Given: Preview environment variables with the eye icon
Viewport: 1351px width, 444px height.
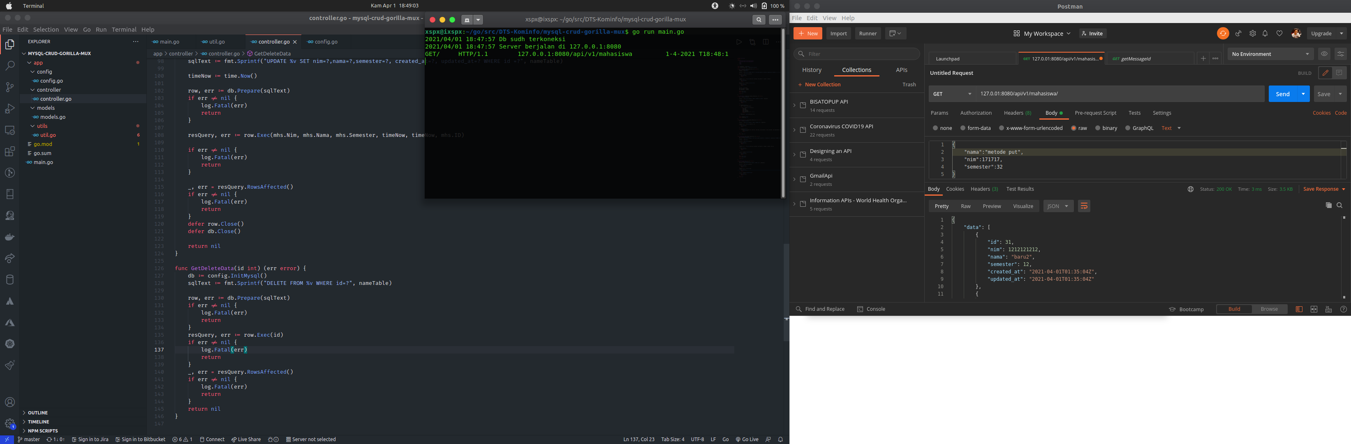Looking at the screenshot, I should pyautogui.click(x=1325, y=53).
